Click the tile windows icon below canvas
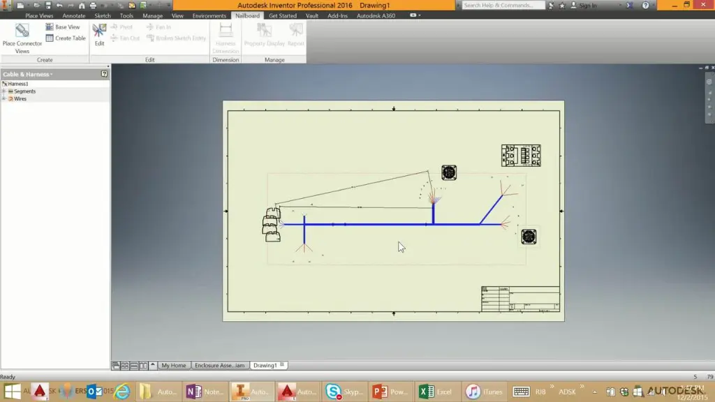This screenshot has width=715, height=402. click(124, 366)
